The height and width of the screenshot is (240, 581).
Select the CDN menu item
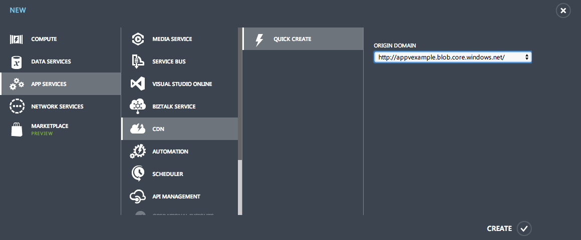[179, 129]
